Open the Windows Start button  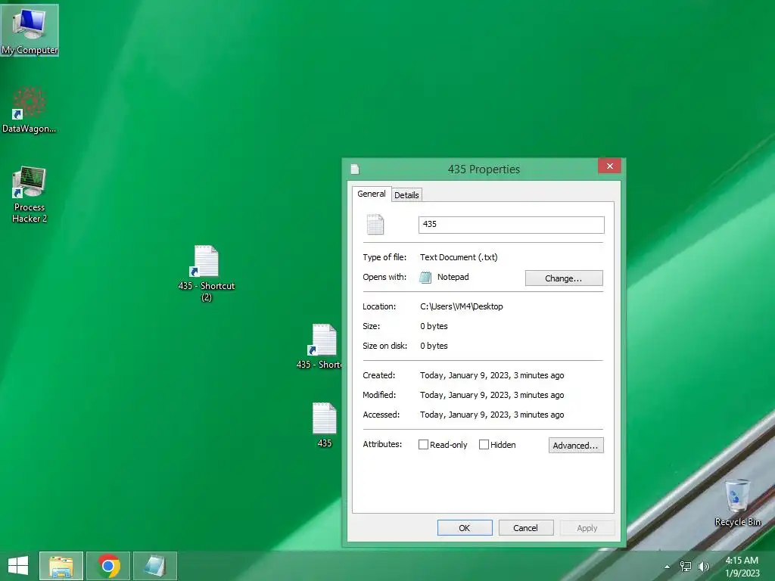(x=18, y=566)
